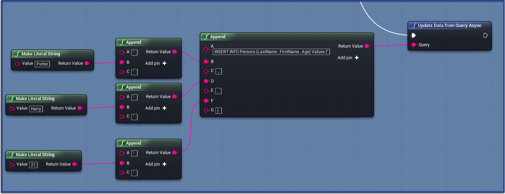
Task: Click Add pin on the large Append node
Action: click(348, 58)
